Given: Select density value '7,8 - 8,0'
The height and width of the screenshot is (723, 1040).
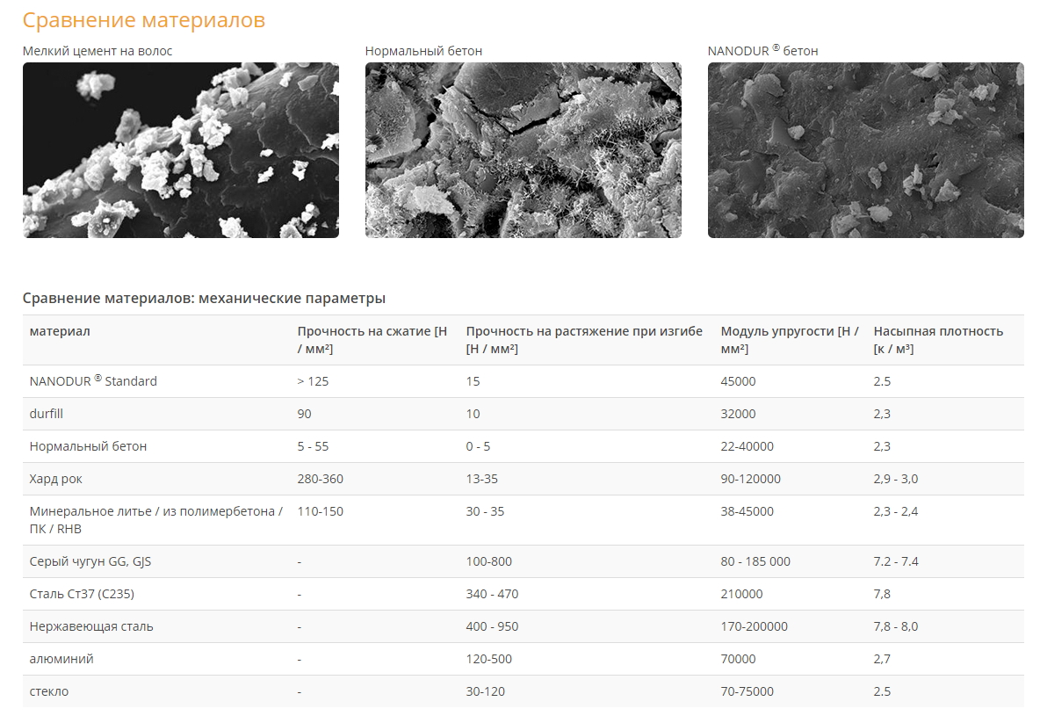Looking at the screenshot, I should (x=895, y=626).
